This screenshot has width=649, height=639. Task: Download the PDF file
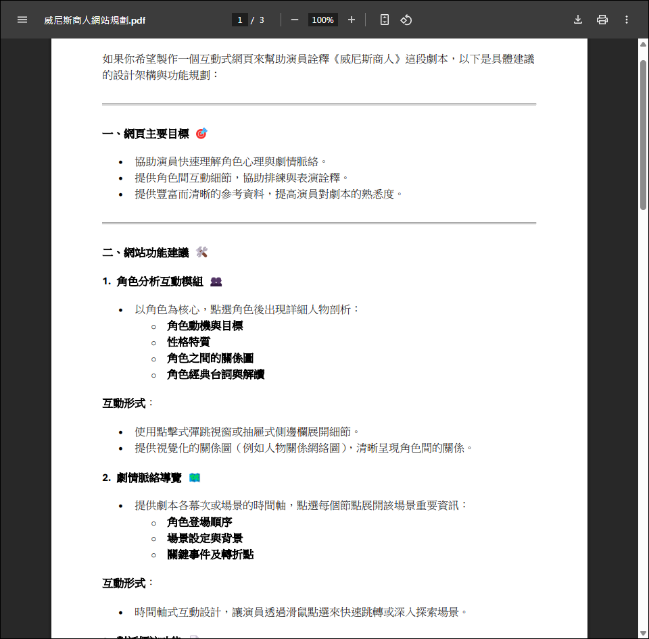click(x=578, y=20)
